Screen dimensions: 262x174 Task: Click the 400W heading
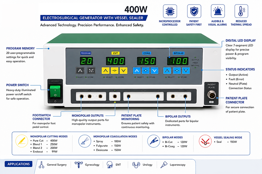click(136, 9)
